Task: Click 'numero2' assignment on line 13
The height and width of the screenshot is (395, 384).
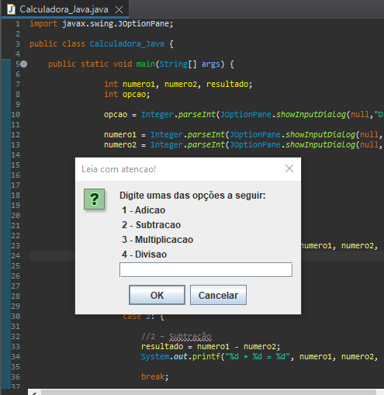Action: (x=120, y=145)
